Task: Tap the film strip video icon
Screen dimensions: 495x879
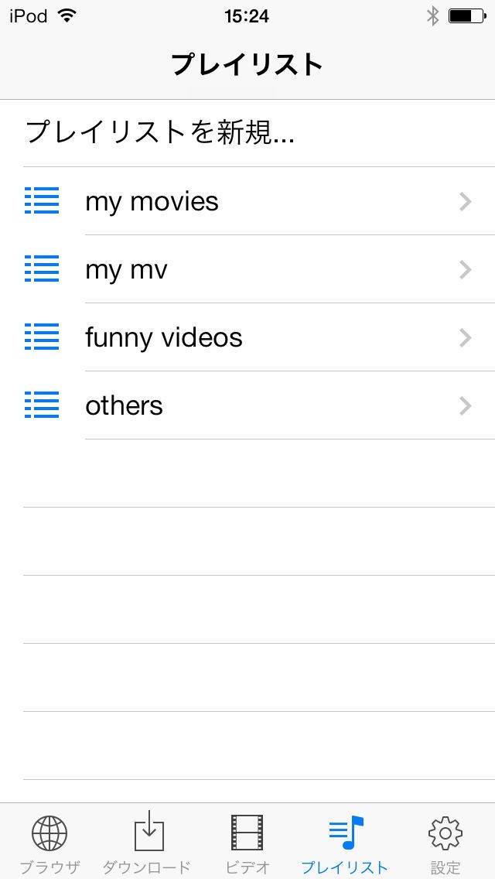Action: (x=247, y=833)
